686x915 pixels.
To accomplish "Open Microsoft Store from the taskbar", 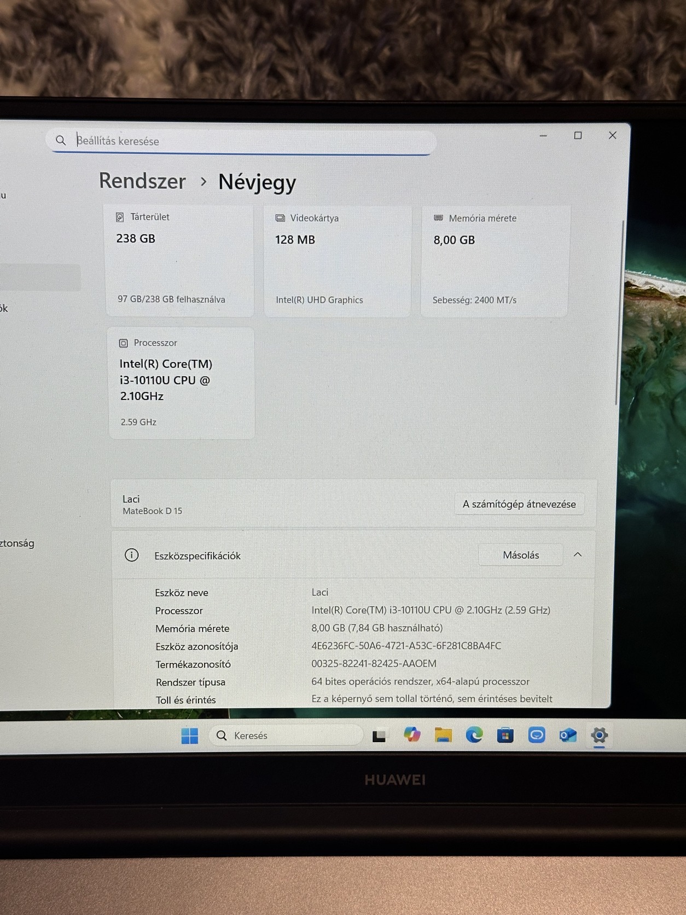I will click(505, 735).
